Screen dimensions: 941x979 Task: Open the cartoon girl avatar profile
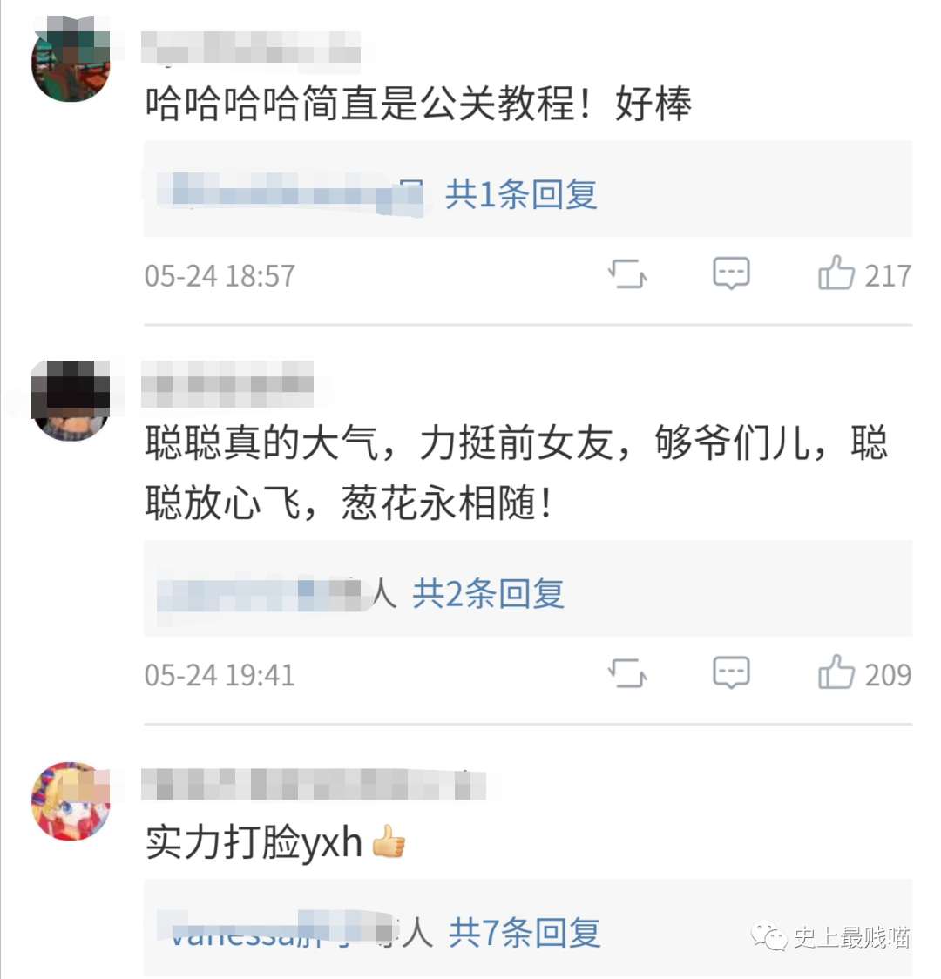(71, 801)
